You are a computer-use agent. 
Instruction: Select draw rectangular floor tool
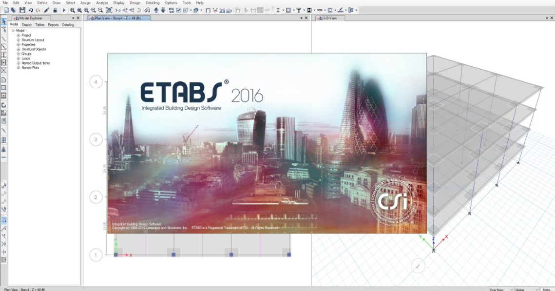[x=3, y=88]
